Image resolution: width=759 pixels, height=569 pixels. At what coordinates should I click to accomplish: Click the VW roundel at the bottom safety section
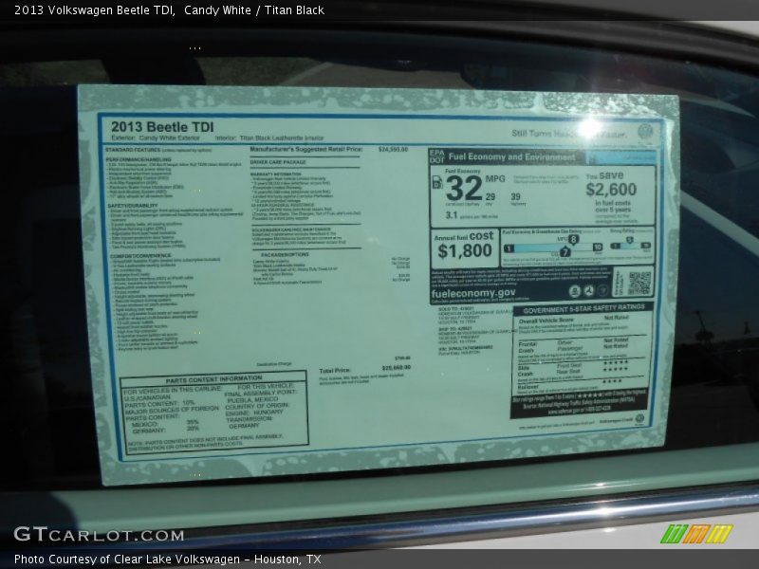coord(640,418)
